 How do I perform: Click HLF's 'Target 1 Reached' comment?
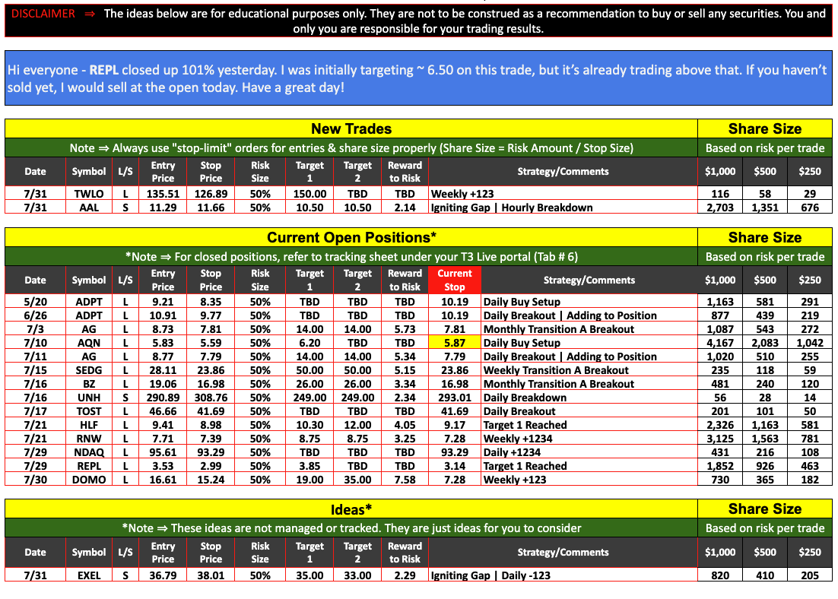pyautogui.click(x=525, y=425)
